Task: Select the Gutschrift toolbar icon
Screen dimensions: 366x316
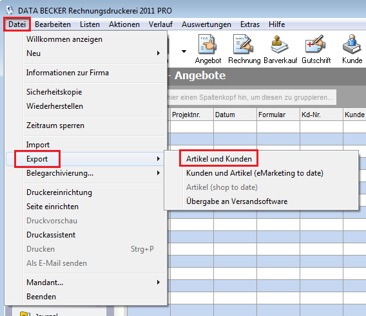Action: click(x=316, y=49)
